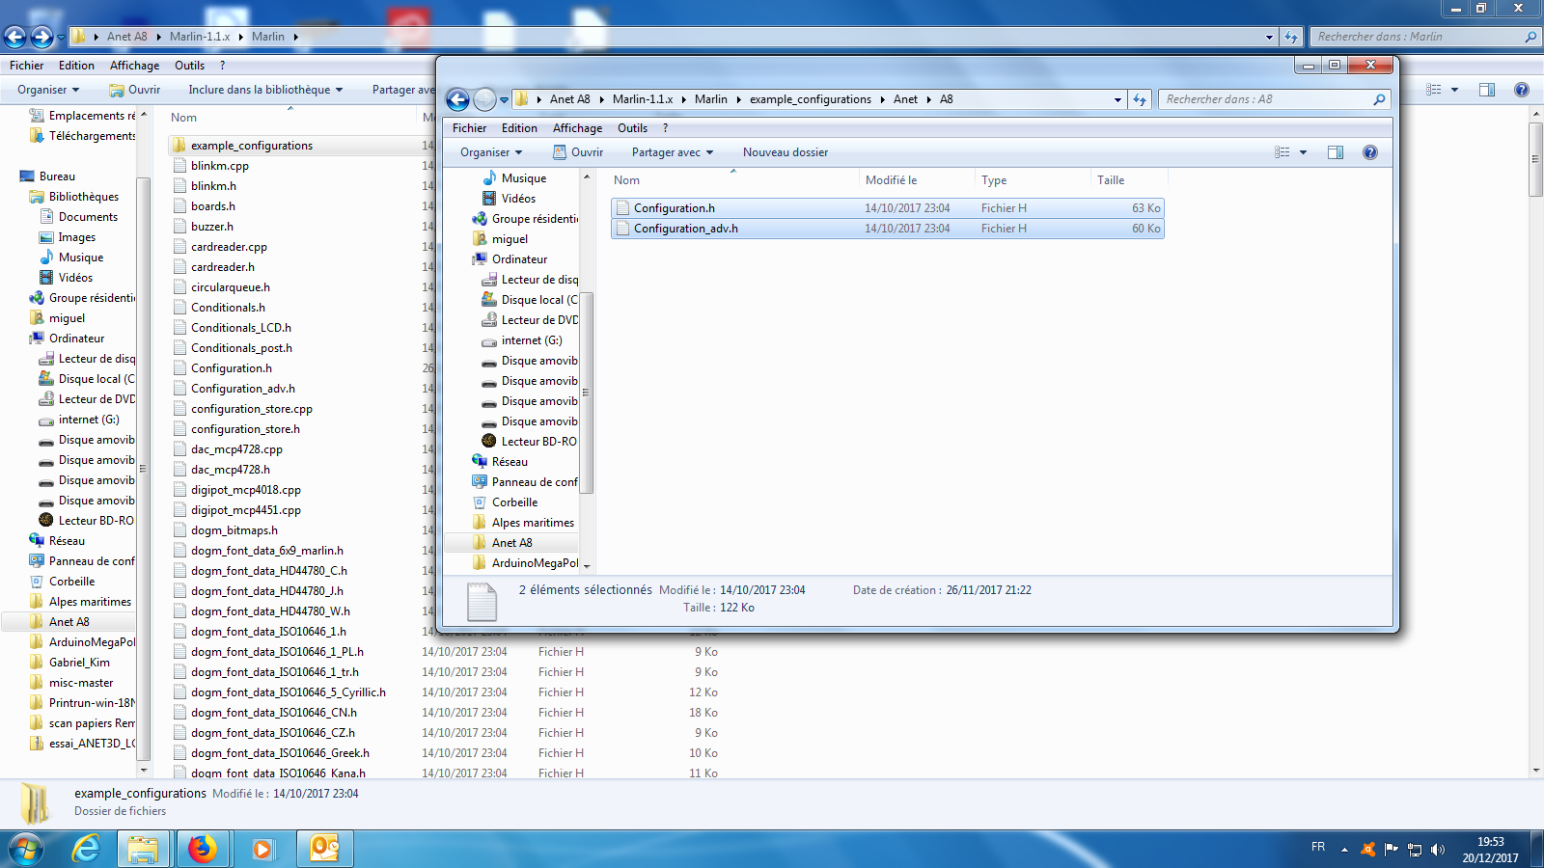Viewport: 1544px width, 868px height.
Task: Click the volume icon in system tray
Action: 1438,850
